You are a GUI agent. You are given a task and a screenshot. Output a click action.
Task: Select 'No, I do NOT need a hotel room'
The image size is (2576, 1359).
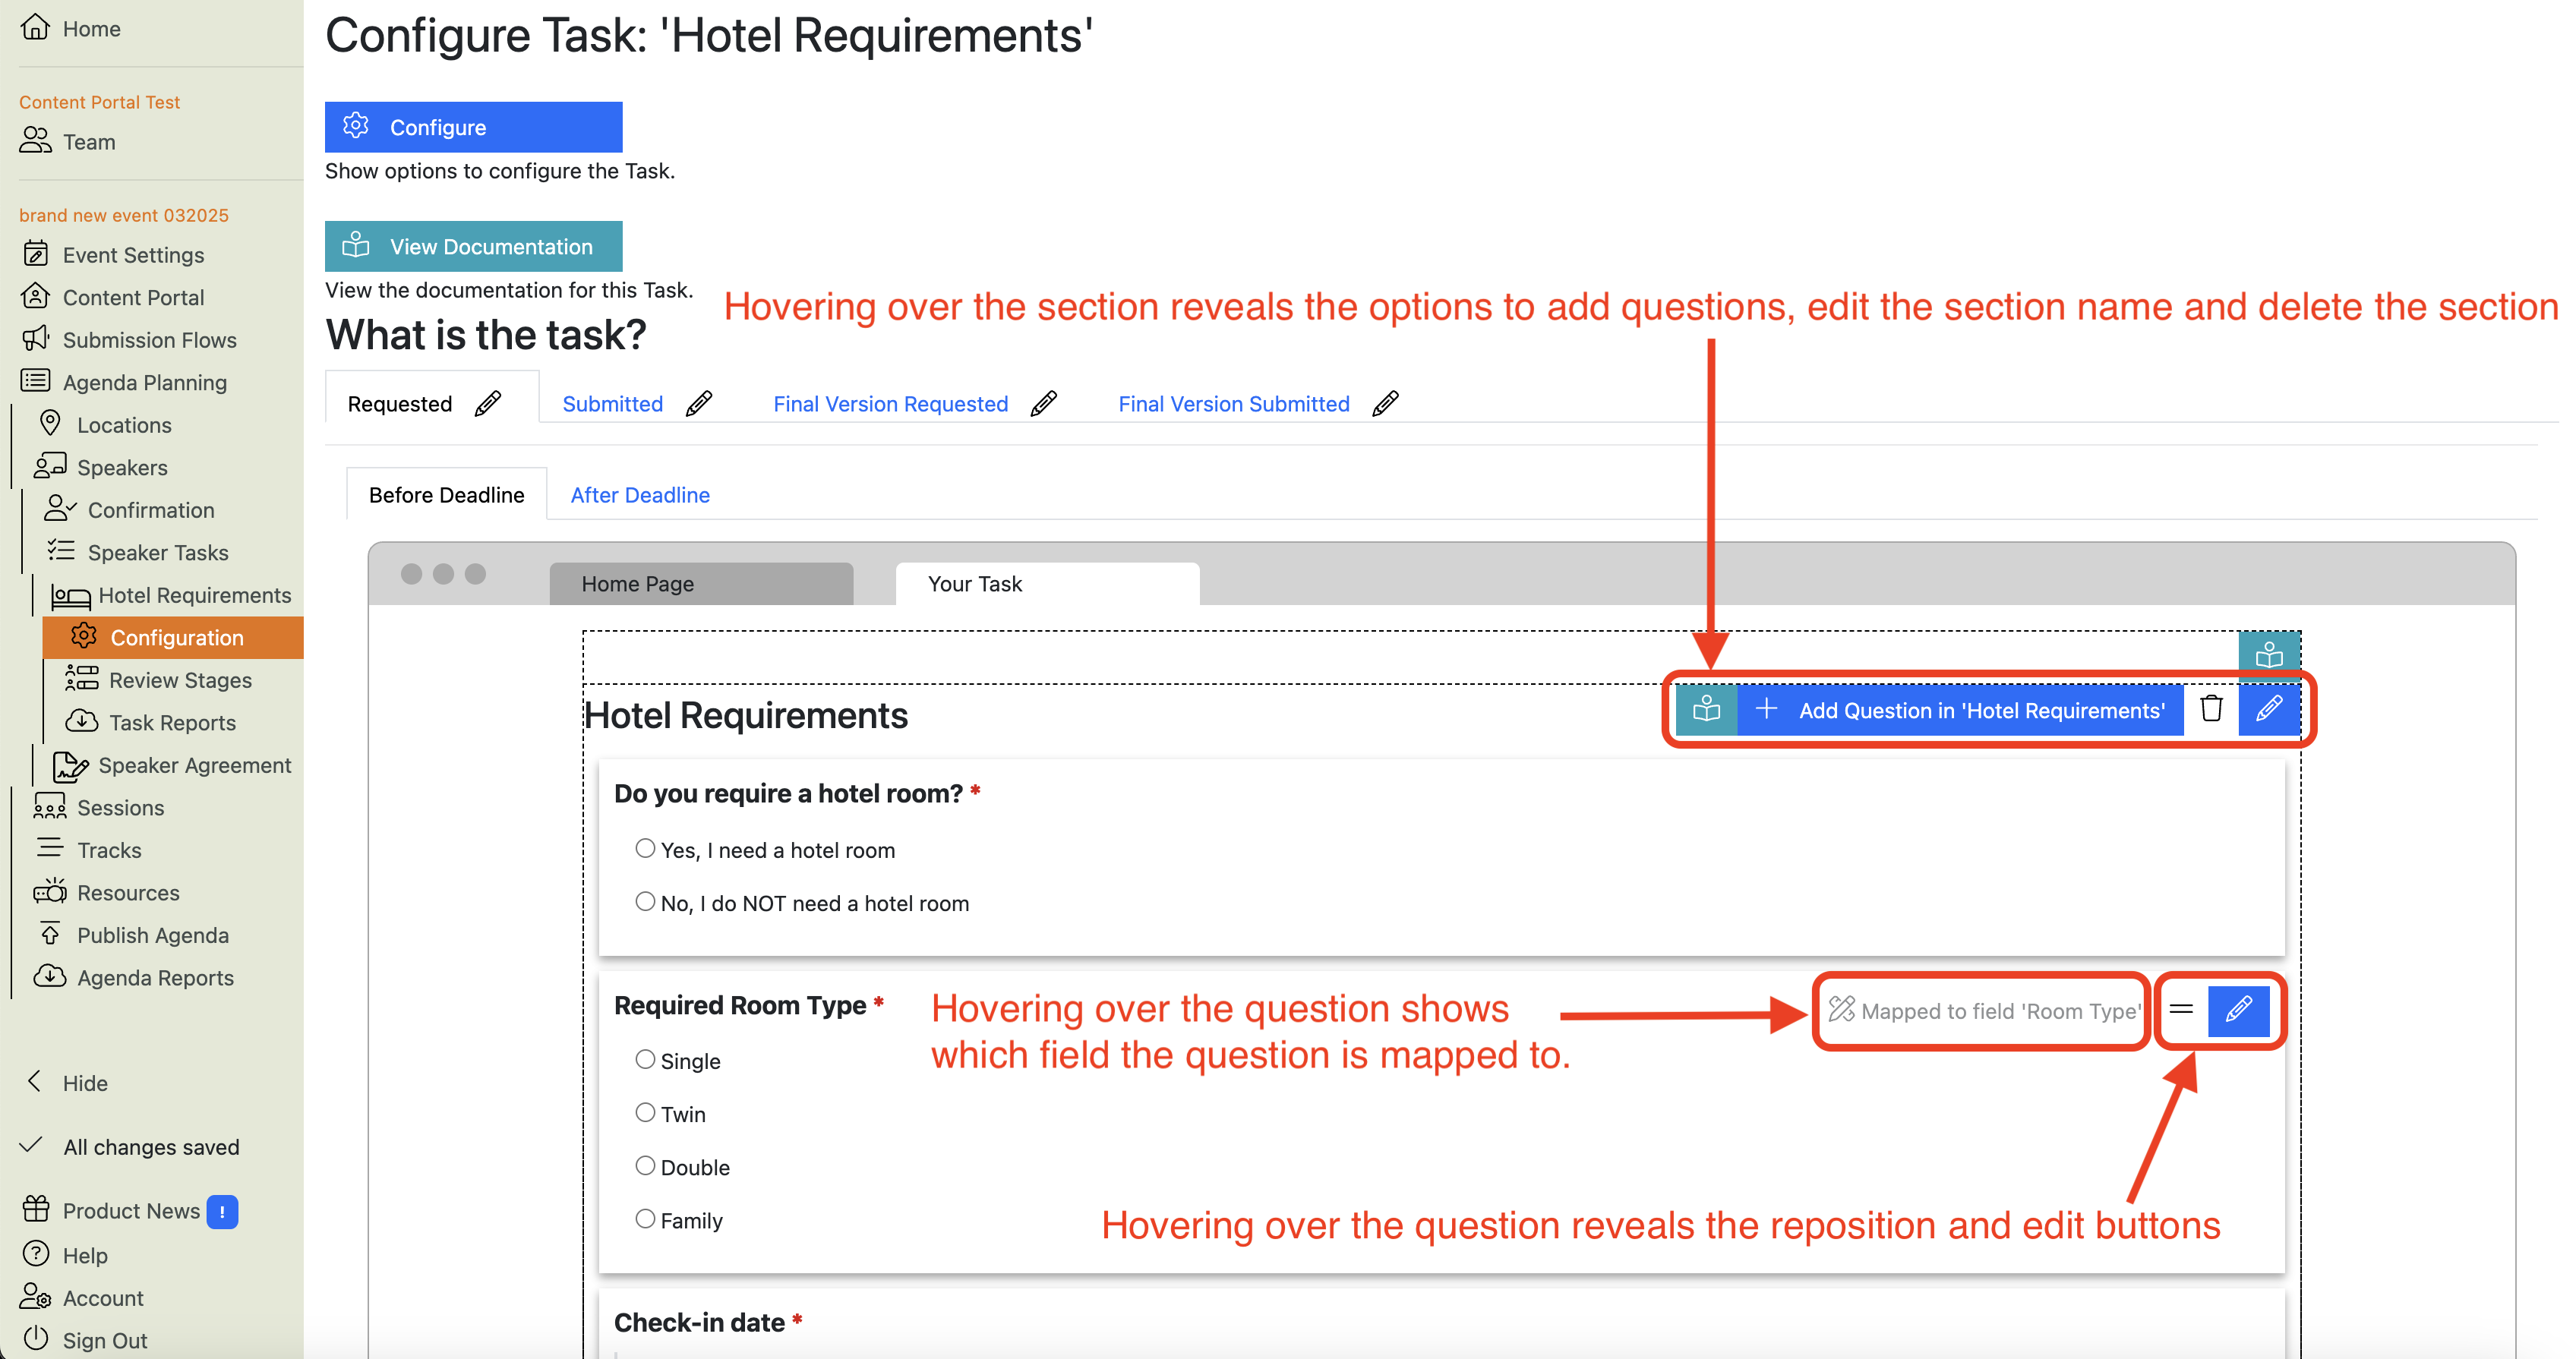pyautogui.click(x=645, y=902)
